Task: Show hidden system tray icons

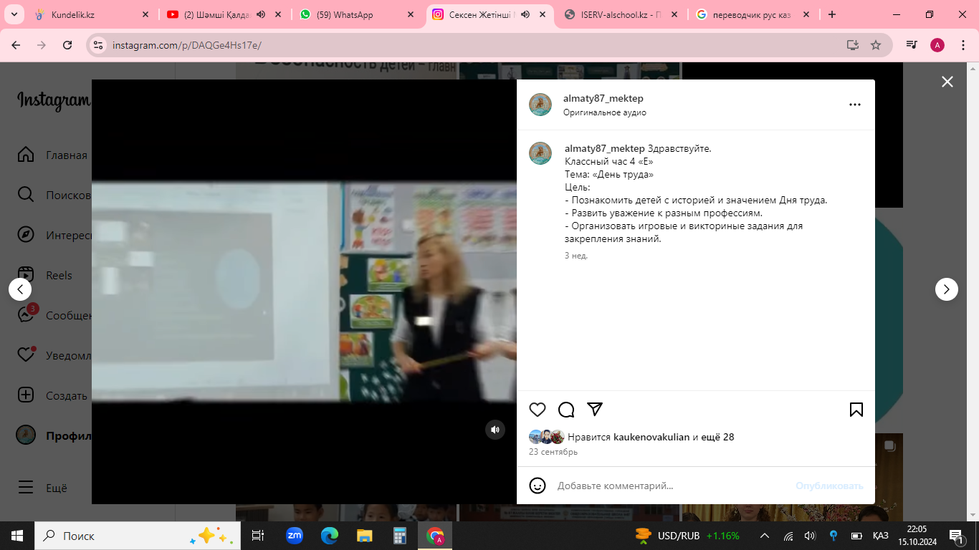Action: click(765, 536)
